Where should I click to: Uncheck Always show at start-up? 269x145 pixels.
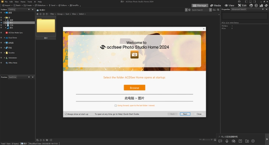pos(66,114)
